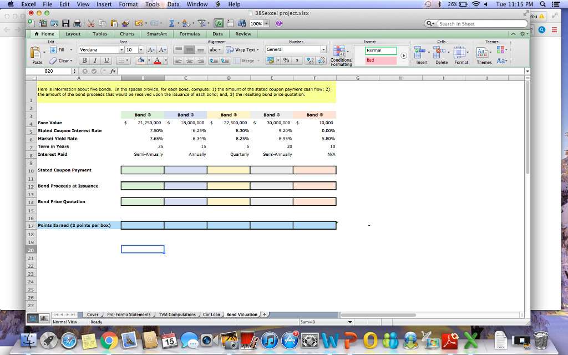Viewport: 568px width, 355px height.
Task: Click the Increase Decimal icon
Action: tap(310, 60)
